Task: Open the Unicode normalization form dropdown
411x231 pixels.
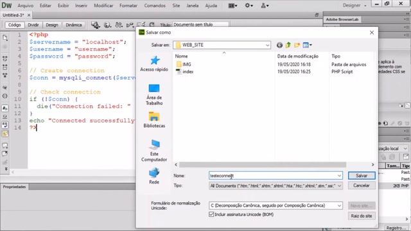Action: [340, 205]
